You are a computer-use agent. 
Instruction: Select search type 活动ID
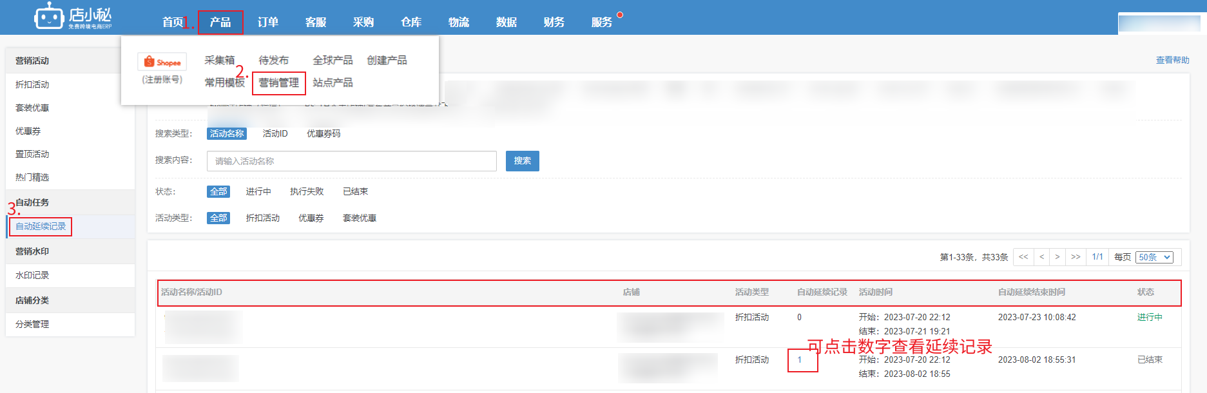[x=275, y=133]
